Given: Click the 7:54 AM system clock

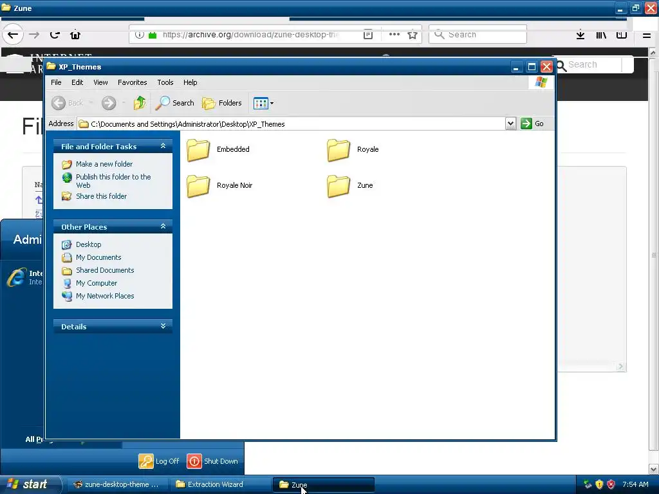Looking at the screenshot, I should [635, 484].
